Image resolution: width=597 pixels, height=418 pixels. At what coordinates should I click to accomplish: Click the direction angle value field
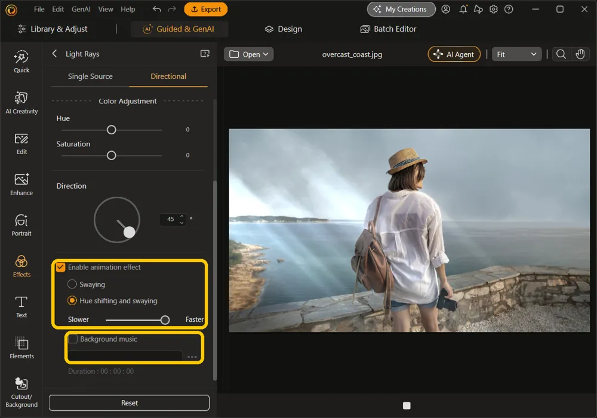171,219
